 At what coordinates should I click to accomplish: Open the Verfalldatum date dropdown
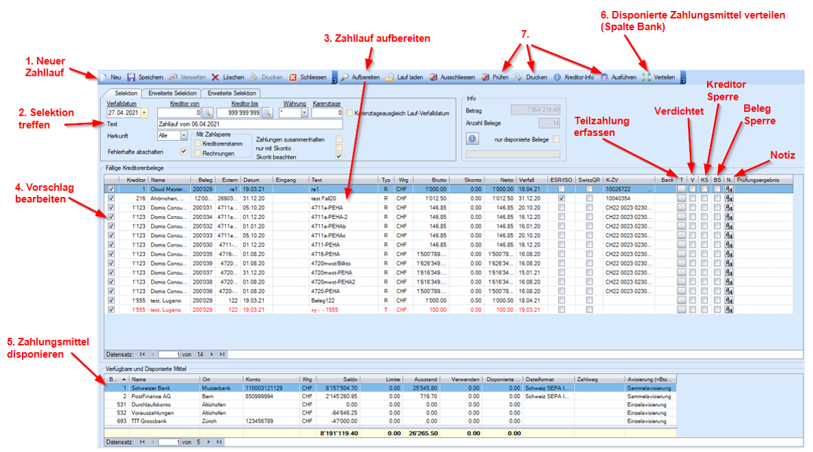click(x=144, y=113)
